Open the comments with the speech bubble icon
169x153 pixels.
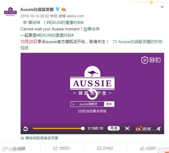click(x=99, y=148)
